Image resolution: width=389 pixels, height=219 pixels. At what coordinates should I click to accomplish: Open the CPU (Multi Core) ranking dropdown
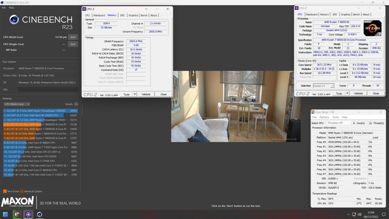[x=17, y=104]
